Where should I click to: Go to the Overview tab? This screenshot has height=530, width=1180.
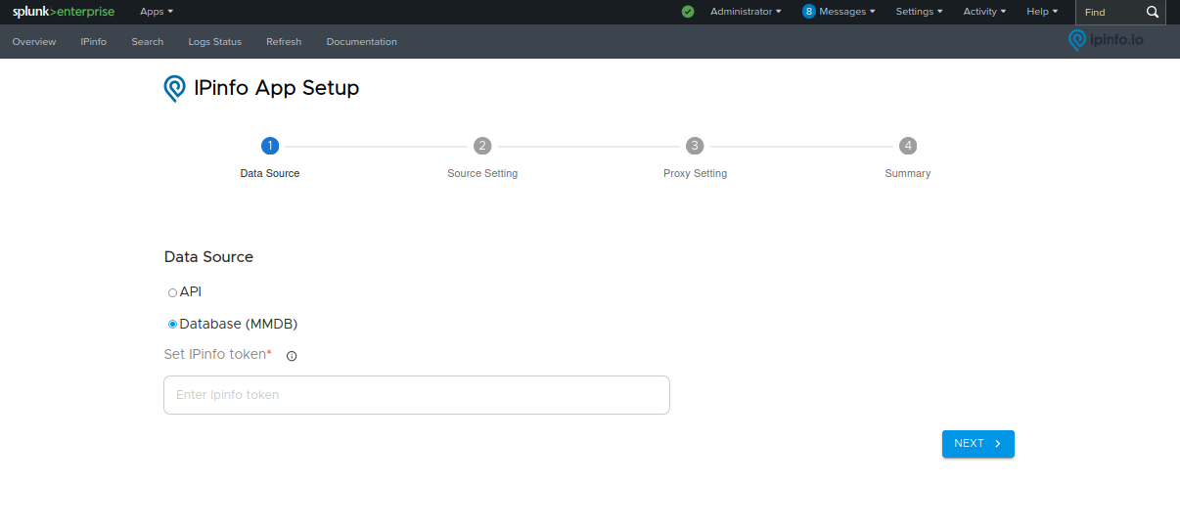click(34, 42)
